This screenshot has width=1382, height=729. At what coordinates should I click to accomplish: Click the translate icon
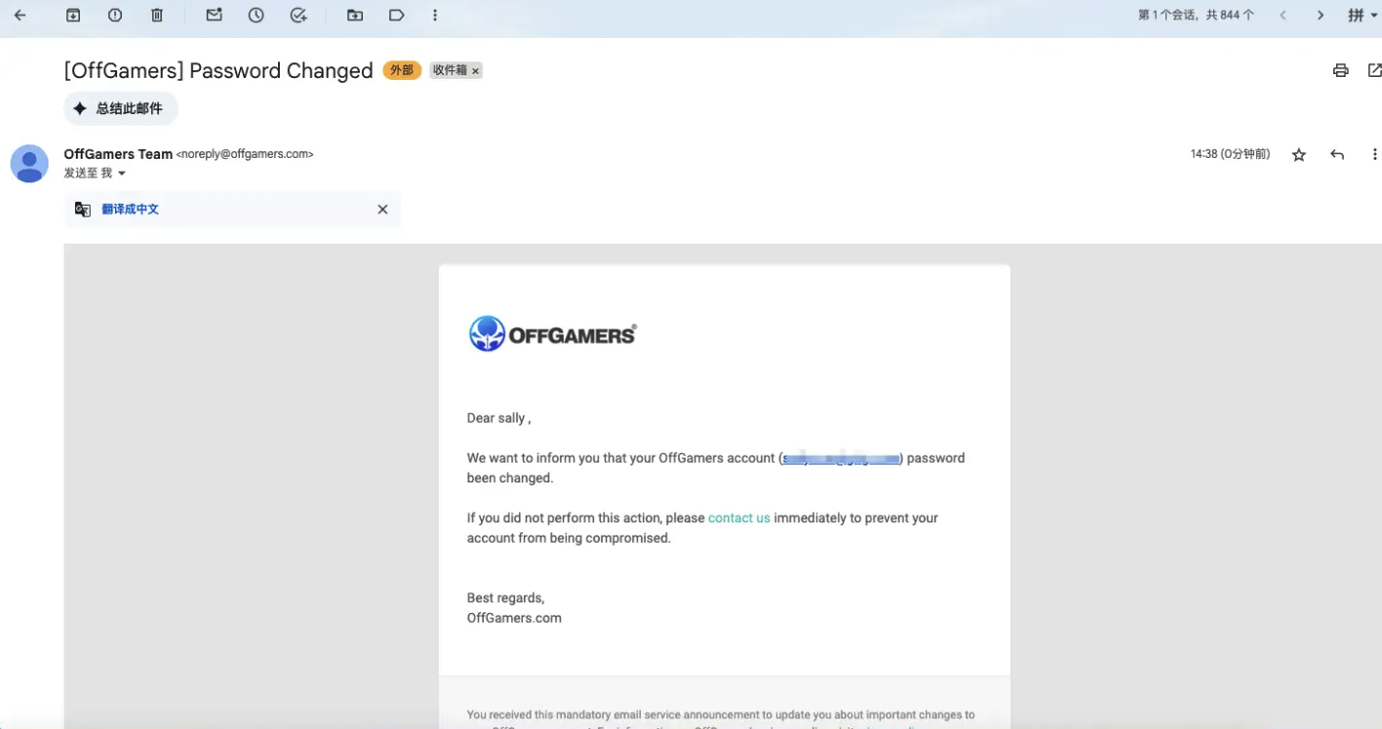tap(83, 210)
